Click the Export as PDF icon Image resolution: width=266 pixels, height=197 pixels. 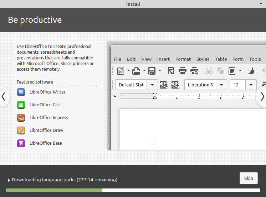point(171,71)
